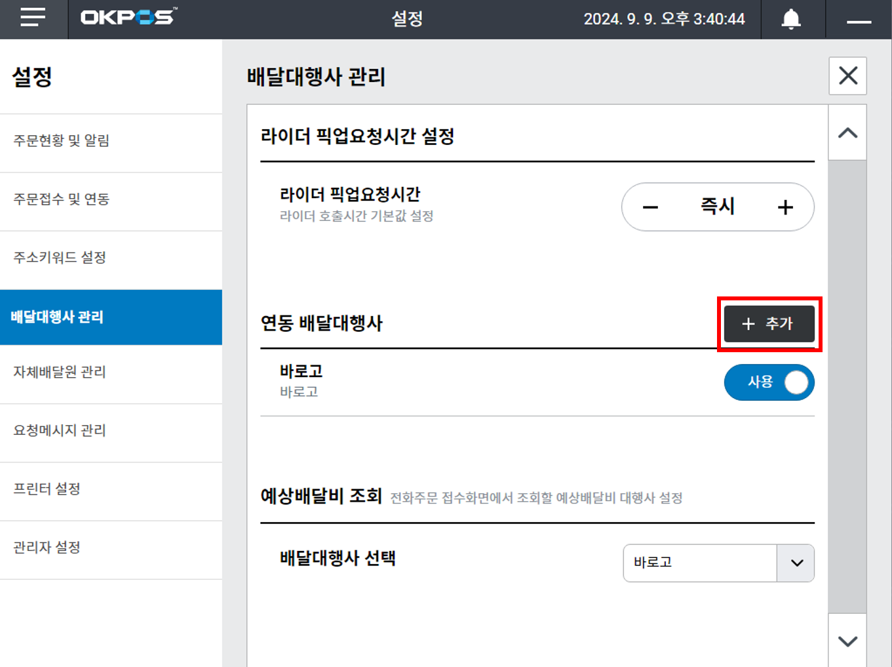The width and height of the screenshot is (892, 667).
Task: Minimize the app with the dash icon
Action: pos(859,21)
